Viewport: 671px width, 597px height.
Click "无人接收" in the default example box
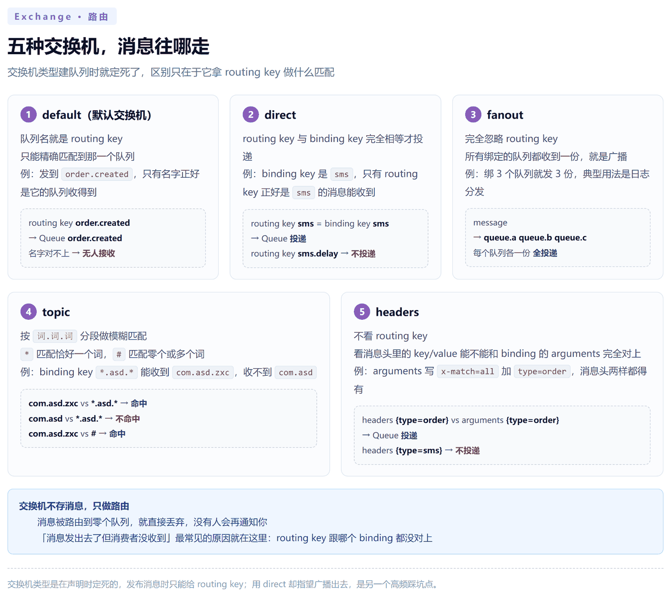tap(98, 253)
